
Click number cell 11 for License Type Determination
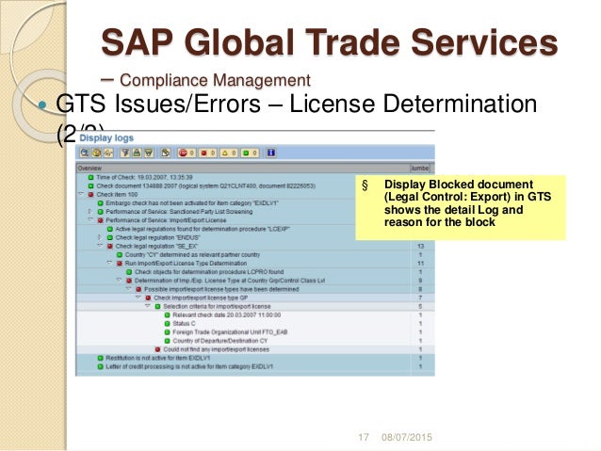pos(420,264)
